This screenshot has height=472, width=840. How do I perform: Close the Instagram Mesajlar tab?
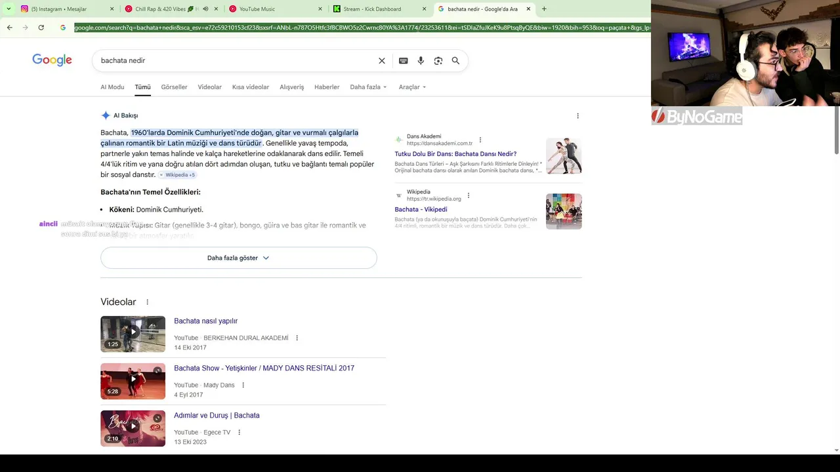click(112, 9)
